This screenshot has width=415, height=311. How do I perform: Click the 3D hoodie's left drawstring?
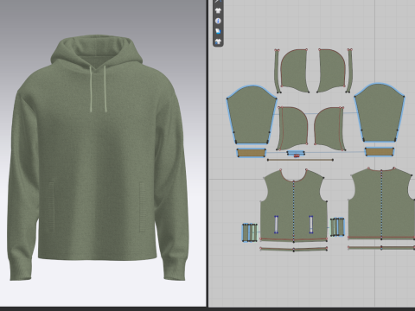[91, 89]
